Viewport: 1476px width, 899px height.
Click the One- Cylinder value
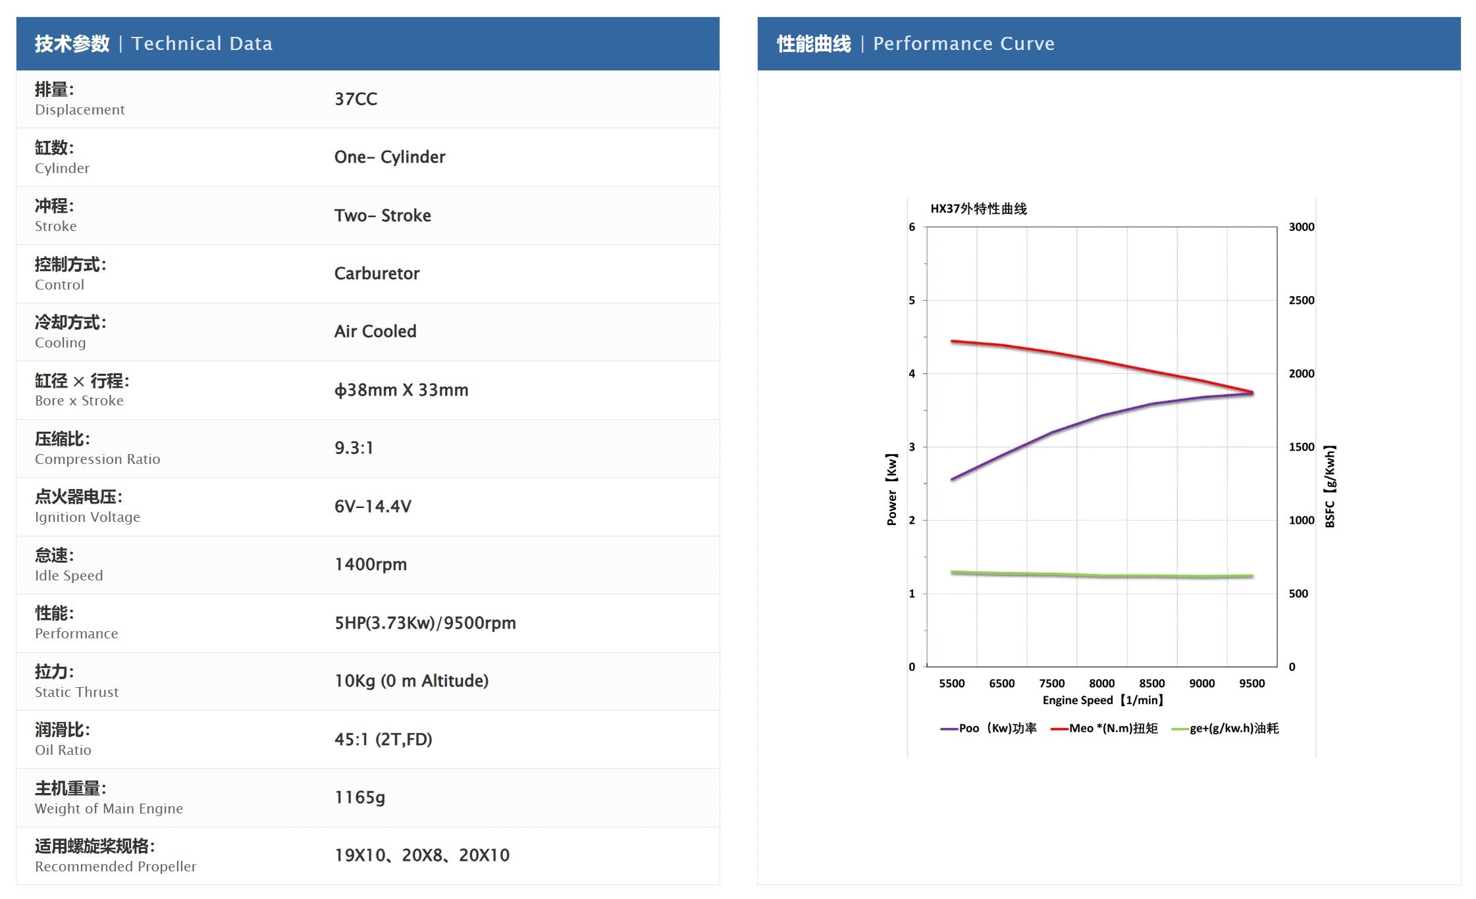tap(390, 157)
